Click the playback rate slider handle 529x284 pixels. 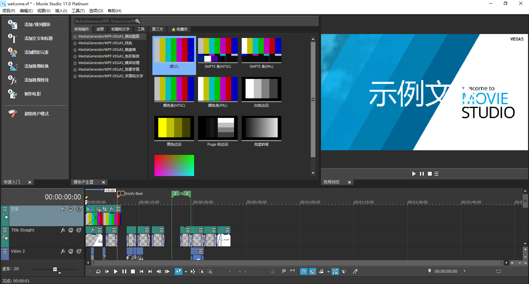55,269
